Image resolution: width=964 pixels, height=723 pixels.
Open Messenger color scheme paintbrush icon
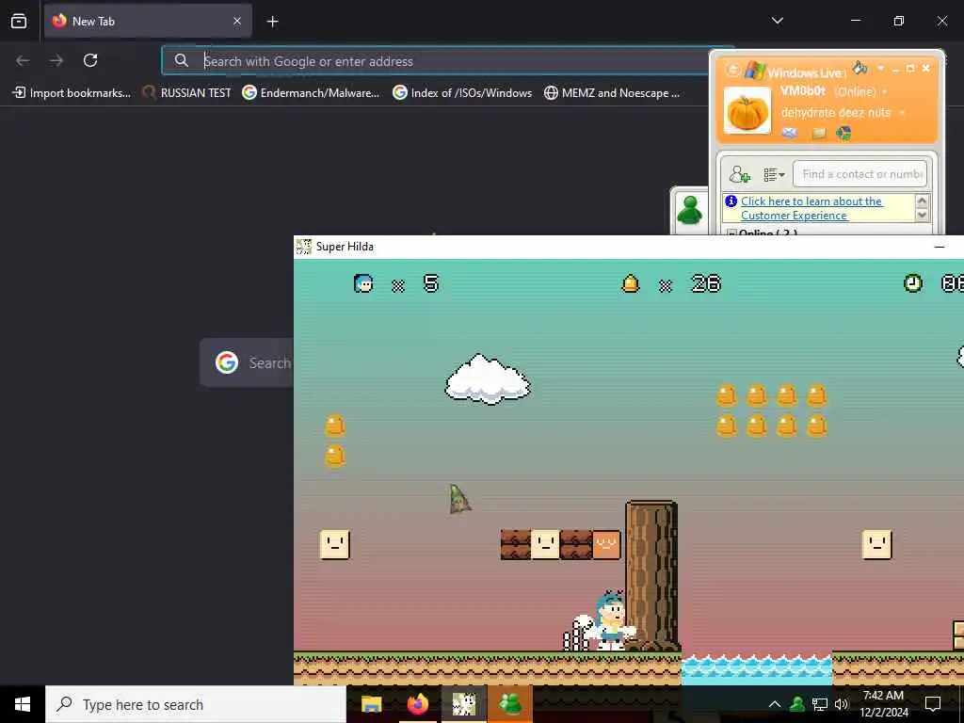(860, 68)
